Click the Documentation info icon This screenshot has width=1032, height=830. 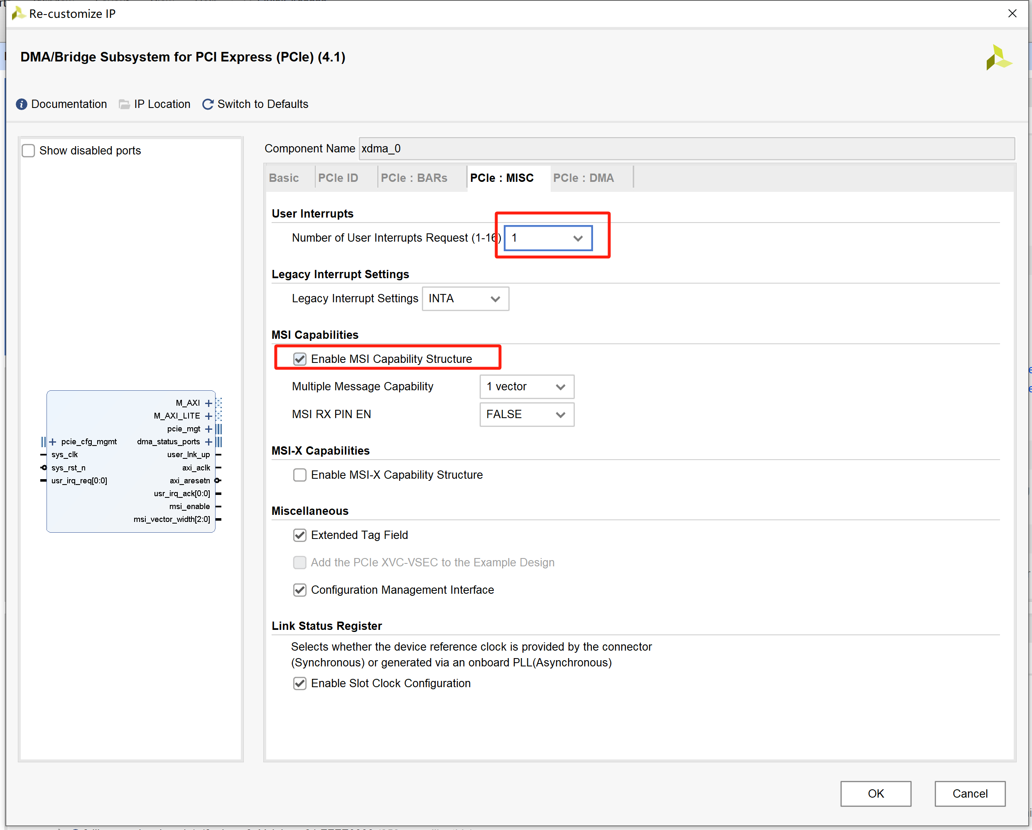[22, 104]
